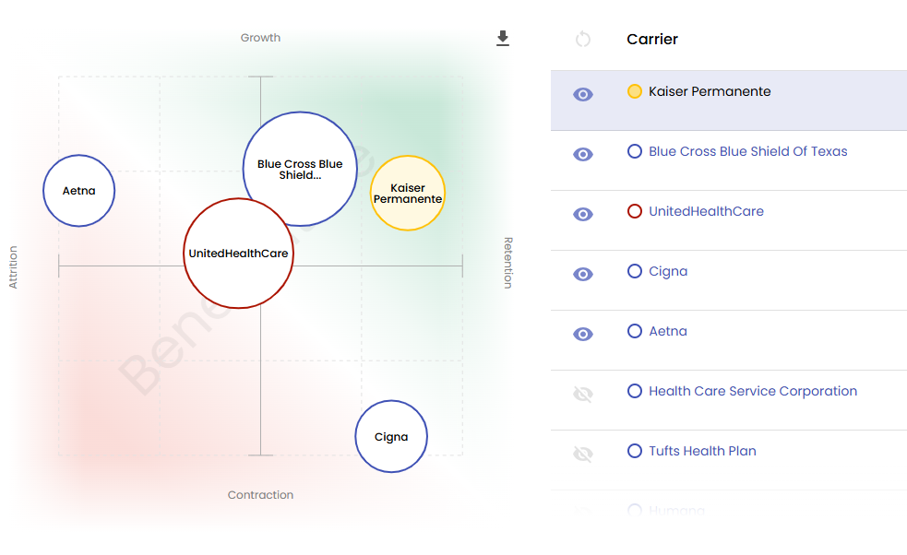Hide Blue Cross Blue Shield Of Texas

pyautogui.click(x=583, y=154)
